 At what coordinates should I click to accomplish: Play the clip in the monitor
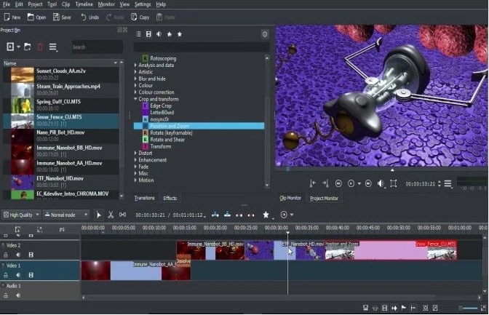coord(351,184)
